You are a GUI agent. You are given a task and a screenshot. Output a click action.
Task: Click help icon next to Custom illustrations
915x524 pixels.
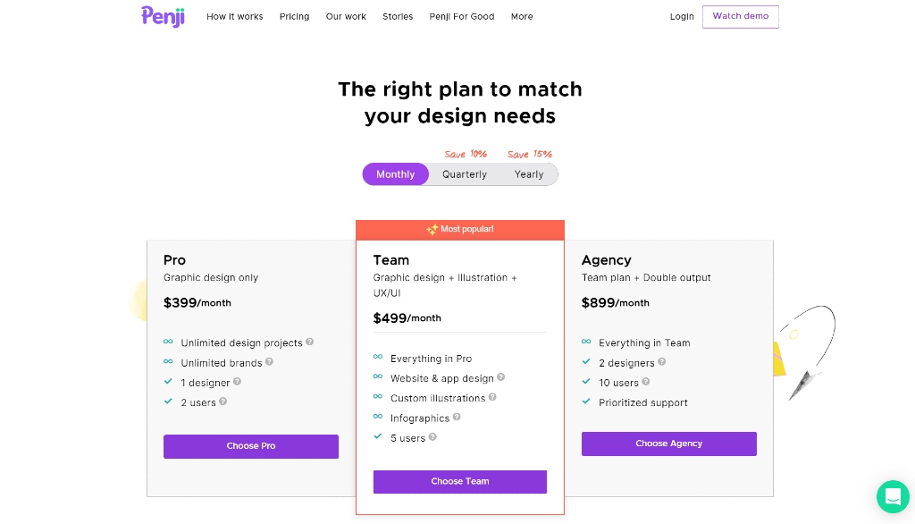[x=492, y=397]
